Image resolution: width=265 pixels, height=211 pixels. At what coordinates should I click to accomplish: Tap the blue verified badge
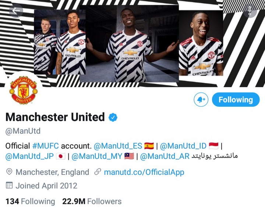pos(113,117)
